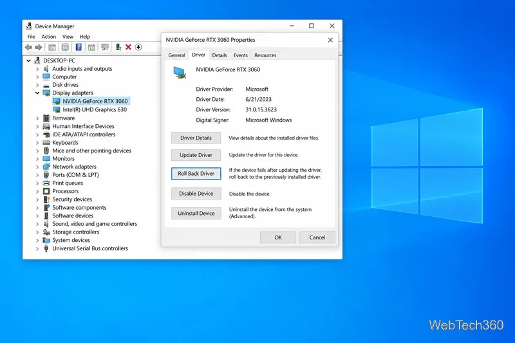The image size is (515, 343).
Task: Click the blue Help question-mark icon
Action: 79,47
